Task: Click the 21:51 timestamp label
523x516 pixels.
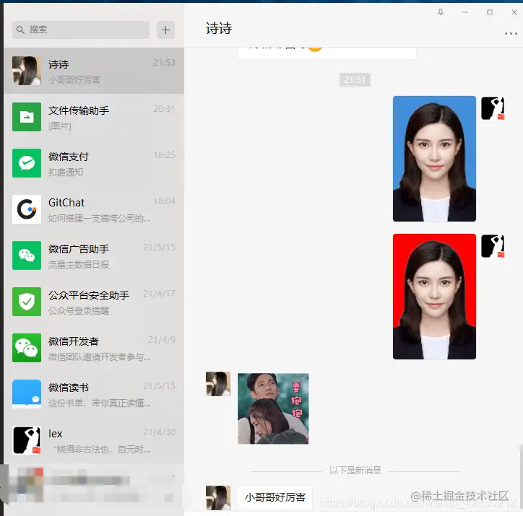Action: (355, 80)
